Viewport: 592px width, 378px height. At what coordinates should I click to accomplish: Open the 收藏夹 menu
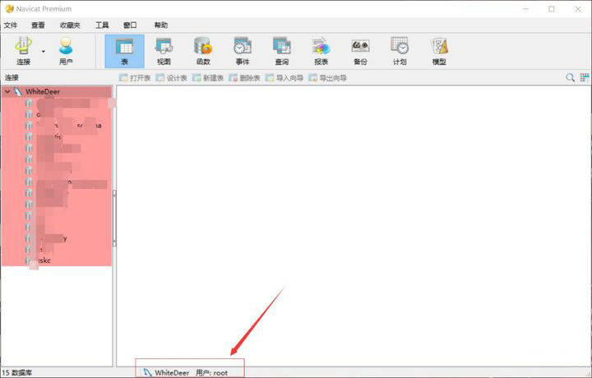[x=70, y=25]
